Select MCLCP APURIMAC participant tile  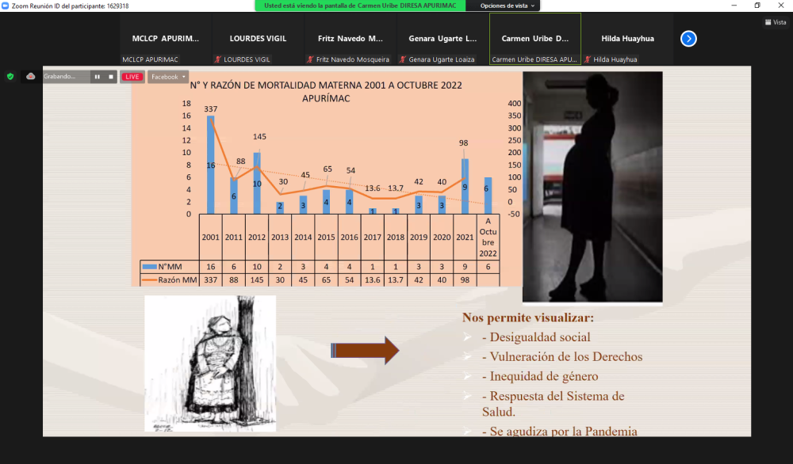click(x=166, y=38)
